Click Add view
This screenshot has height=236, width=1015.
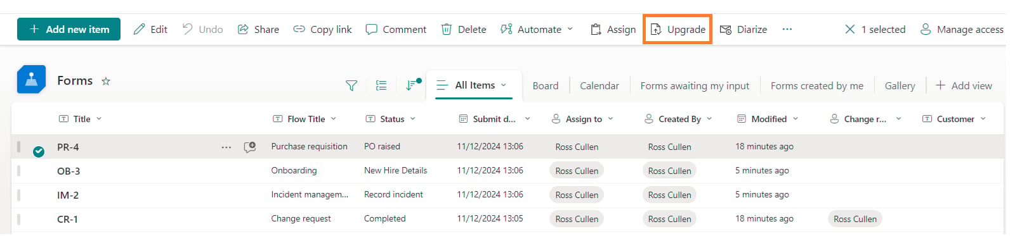[964, 86]
